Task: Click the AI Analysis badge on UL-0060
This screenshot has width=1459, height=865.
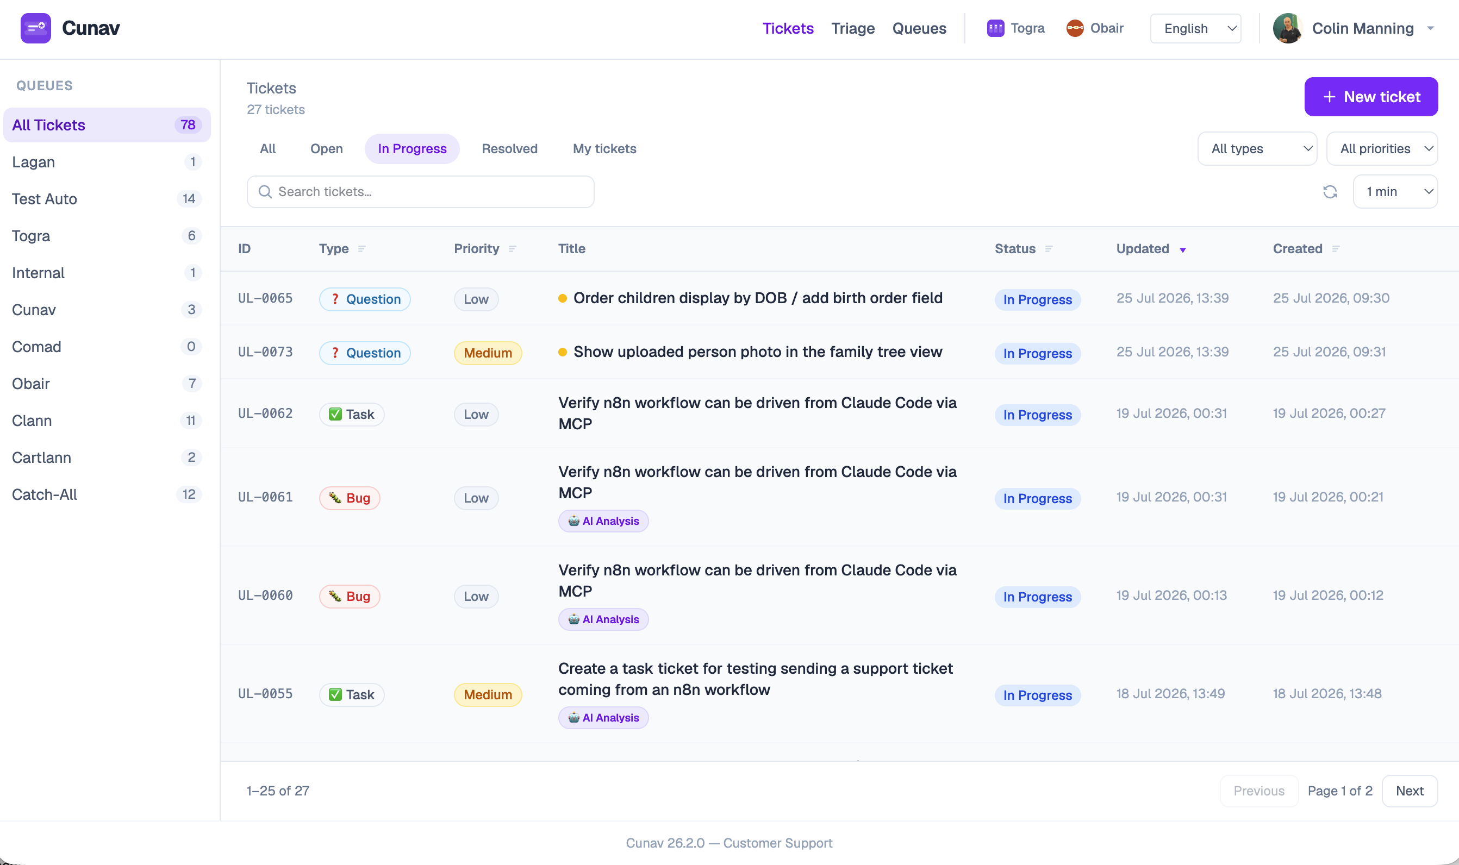Action: 603,619
